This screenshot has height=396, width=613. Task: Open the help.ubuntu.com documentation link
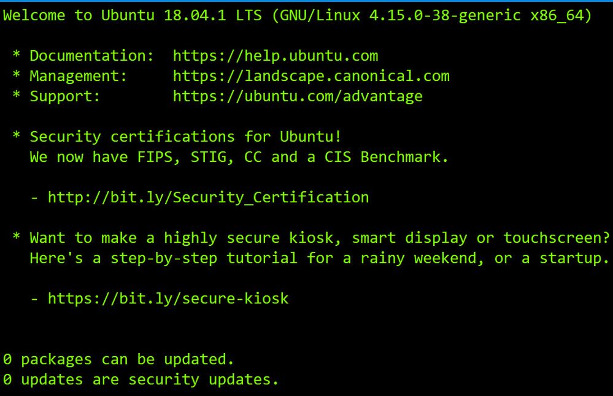(275, 56)
